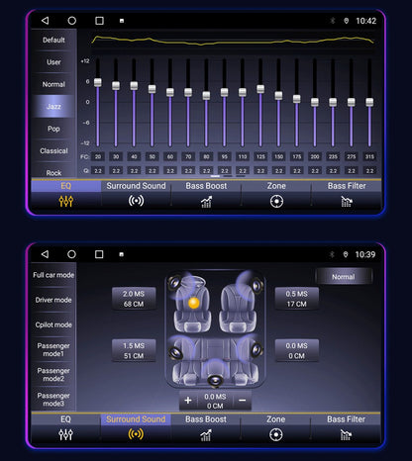Image resolution: width=412 pixels, height=461 pixels.
Task: Tap the home circle icon in the bottom screen
Action: 71,254
